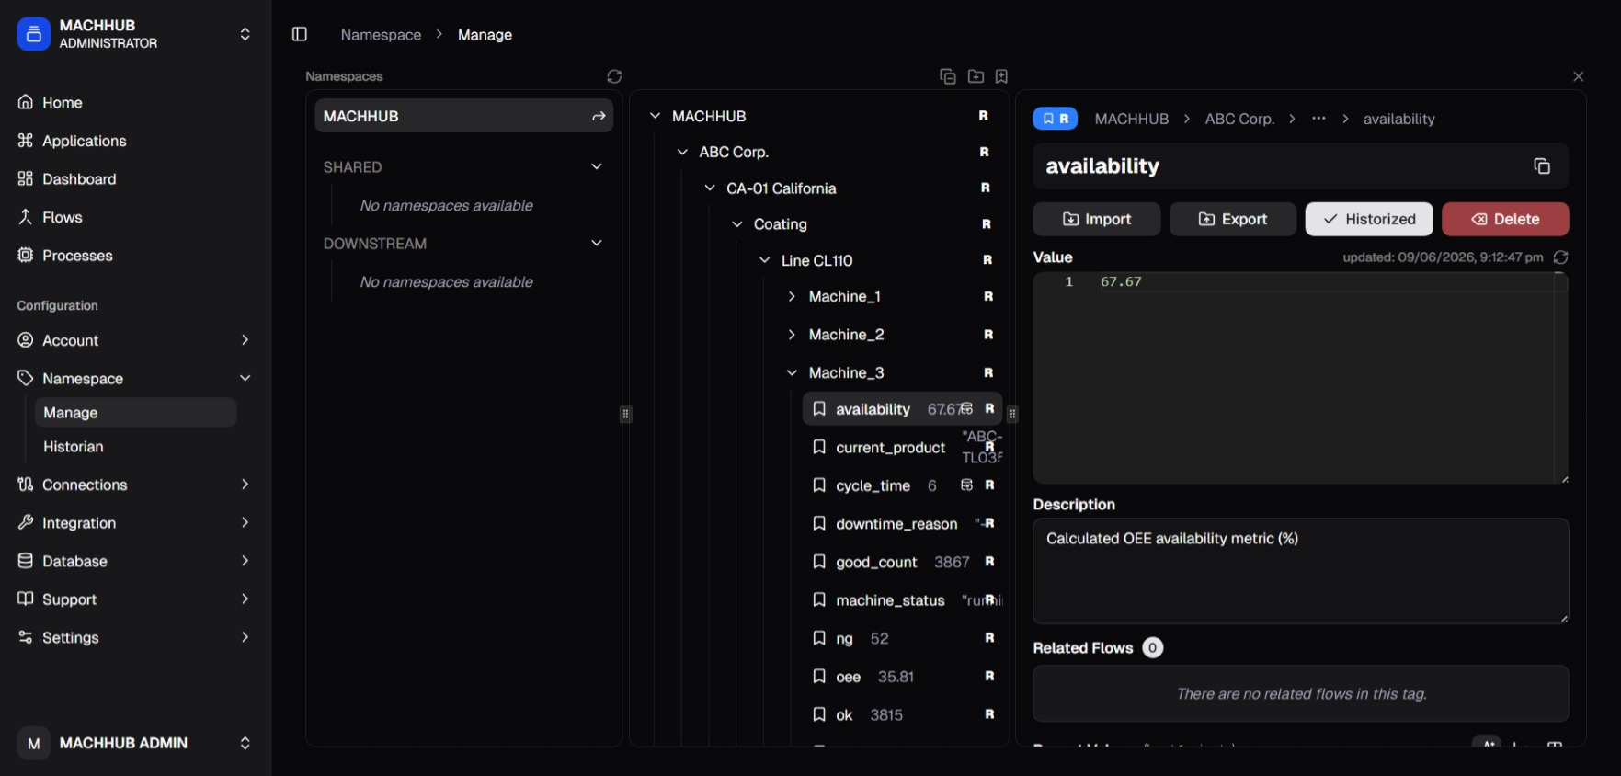Collapse the Namespace section
The image size is (1621, 776).
[134, 378]
